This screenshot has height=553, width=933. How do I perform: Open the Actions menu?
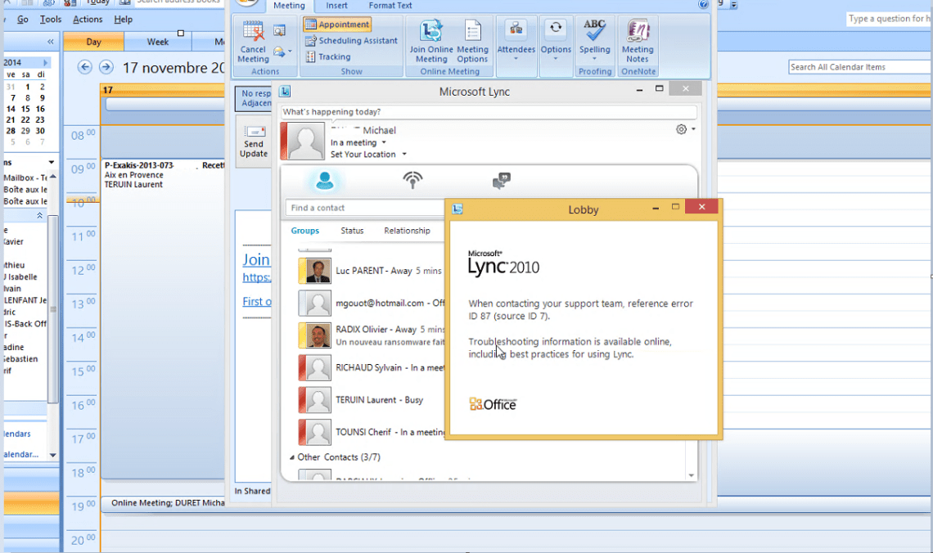pos(88,19)
